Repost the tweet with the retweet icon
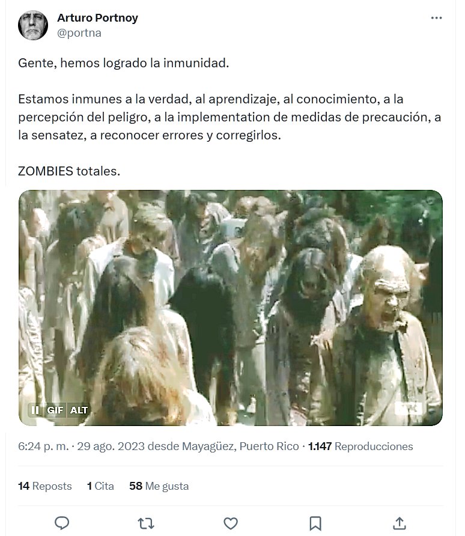Viewport: 465px width, 536px height. pyautogui.click(x=146, y=523)
